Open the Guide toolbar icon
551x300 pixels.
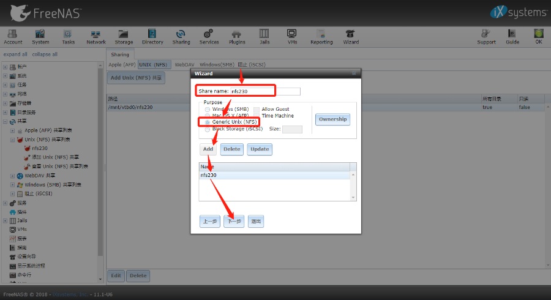[x=512, y=37]
